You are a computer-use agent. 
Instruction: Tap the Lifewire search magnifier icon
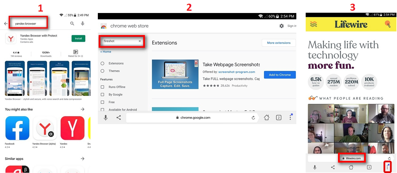(388, 24)
